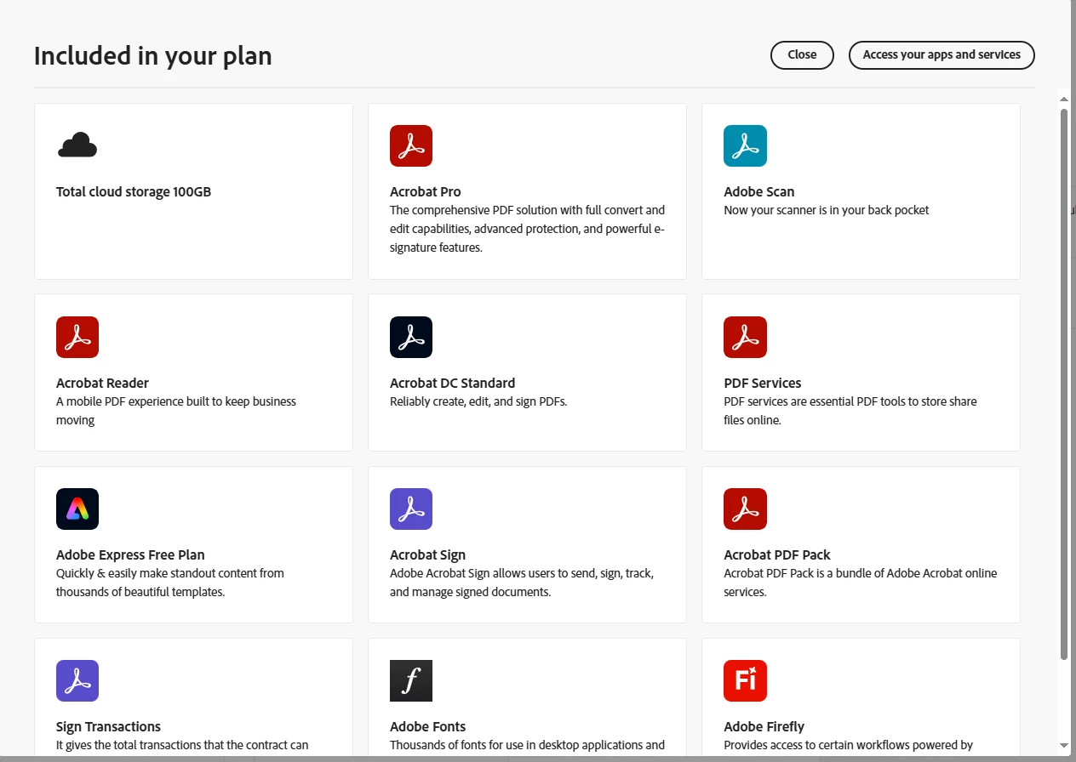The image size is (1076, 762).
Task: Click the Included in your plan heading
Action: (x=153, y=56)
